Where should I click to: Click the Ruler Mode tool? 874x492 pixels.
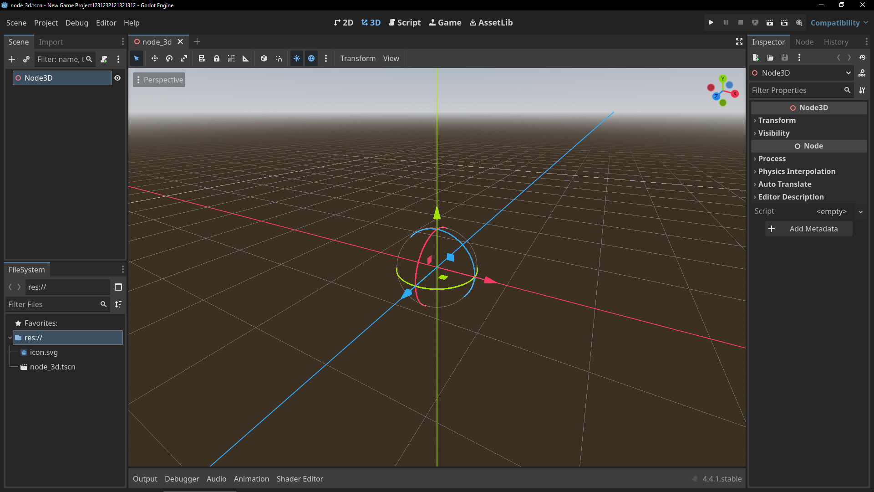coord(246,58)
